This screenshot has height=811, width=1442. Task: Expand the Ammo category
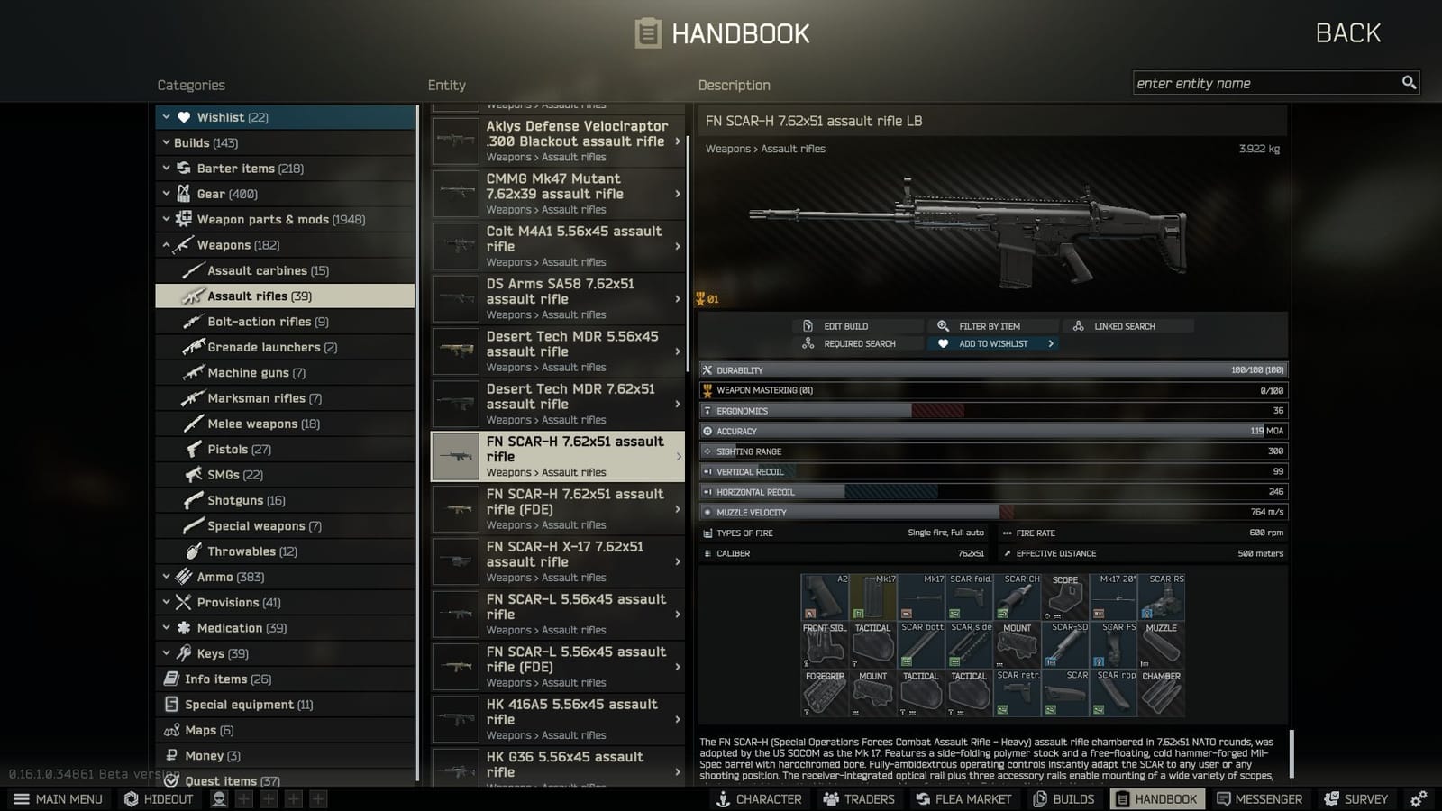(x=166, y=577)
